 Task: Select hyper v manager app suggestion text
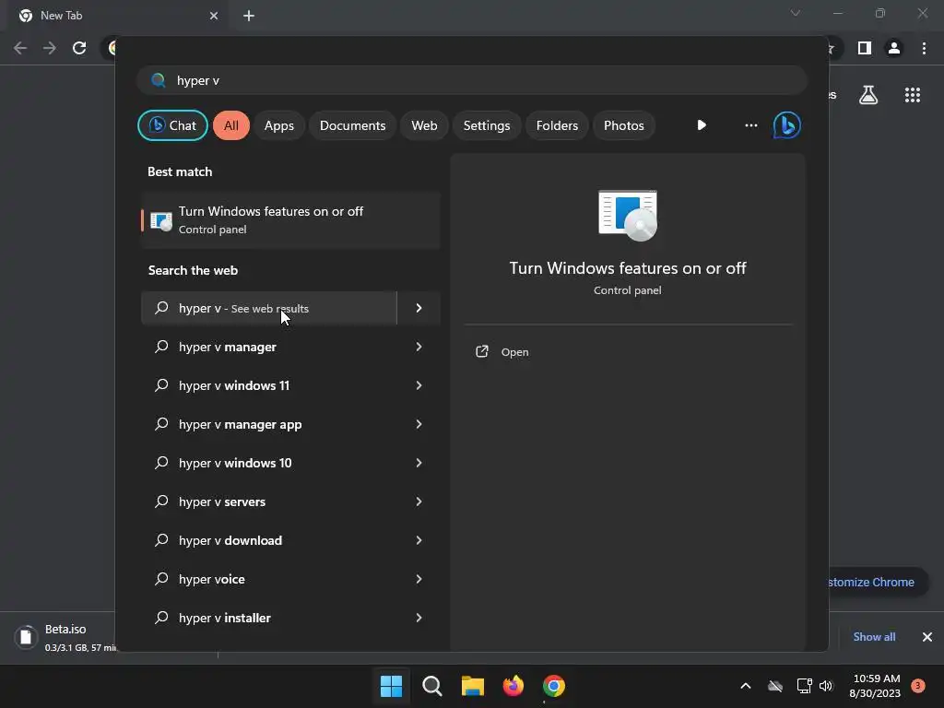click(241, 424)
